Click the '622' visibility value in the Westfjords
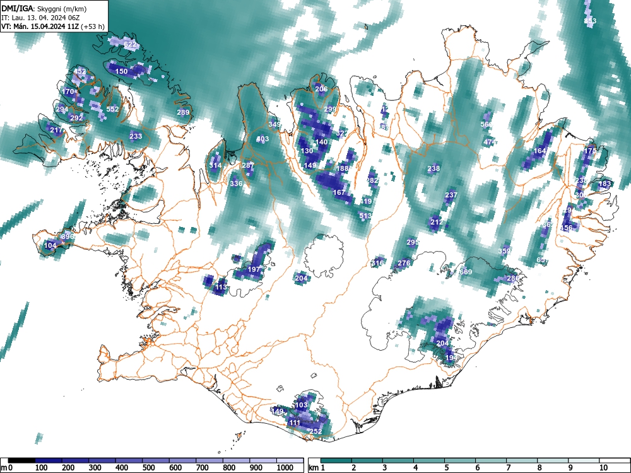This screenshot has height=473, width=631. pyautogui.click(x=130, y=44)
